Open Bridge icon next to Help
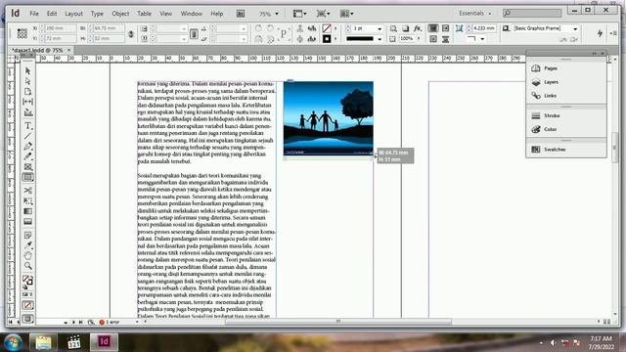 click(241, 14)
